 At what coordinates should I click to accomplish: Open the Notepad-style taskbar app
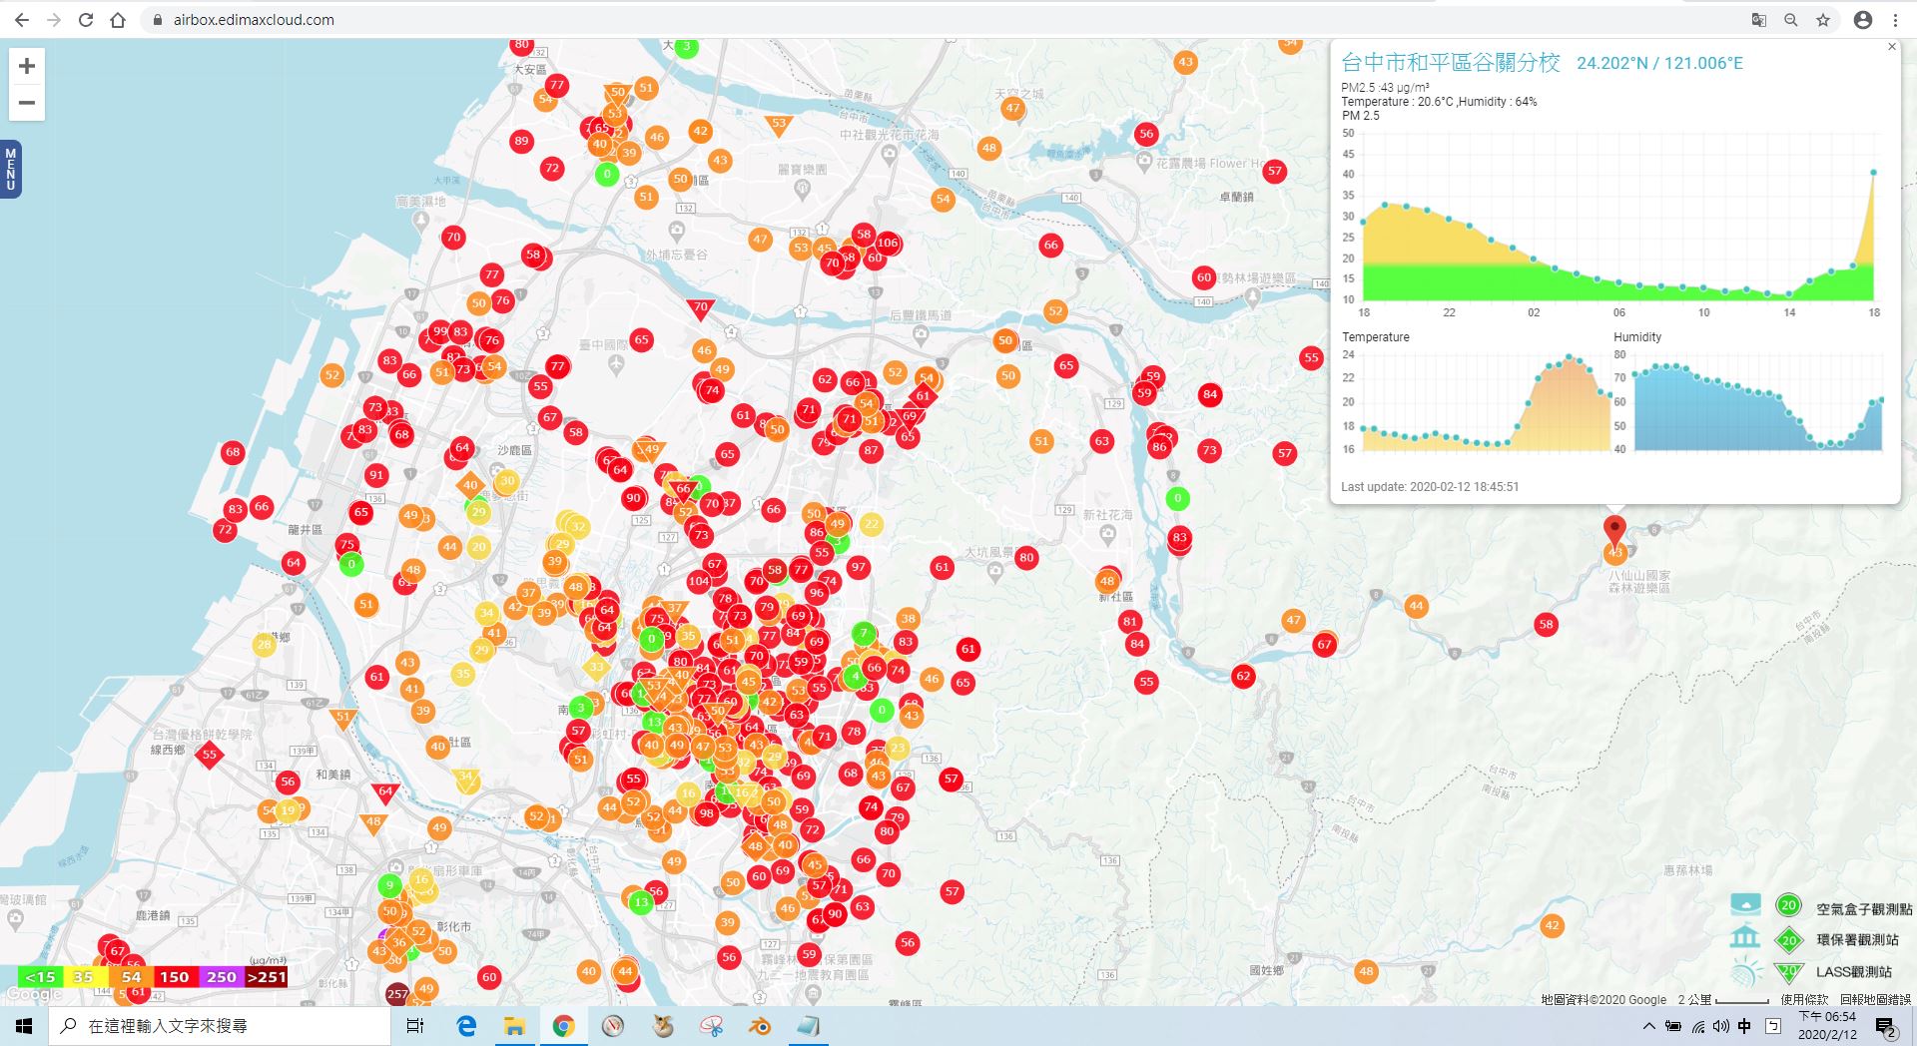(809, 1026)
